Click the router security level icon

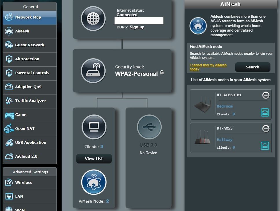coord(93,70)
